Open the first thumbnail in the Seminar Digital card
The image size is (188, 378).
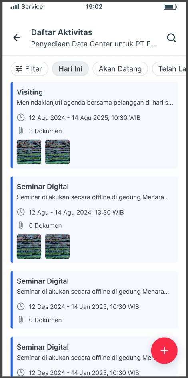point(29,247)
